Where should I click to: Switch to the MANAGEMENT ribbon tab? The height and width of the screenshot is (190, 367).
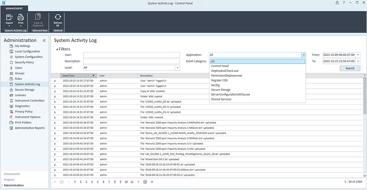[x=14, y=8]
